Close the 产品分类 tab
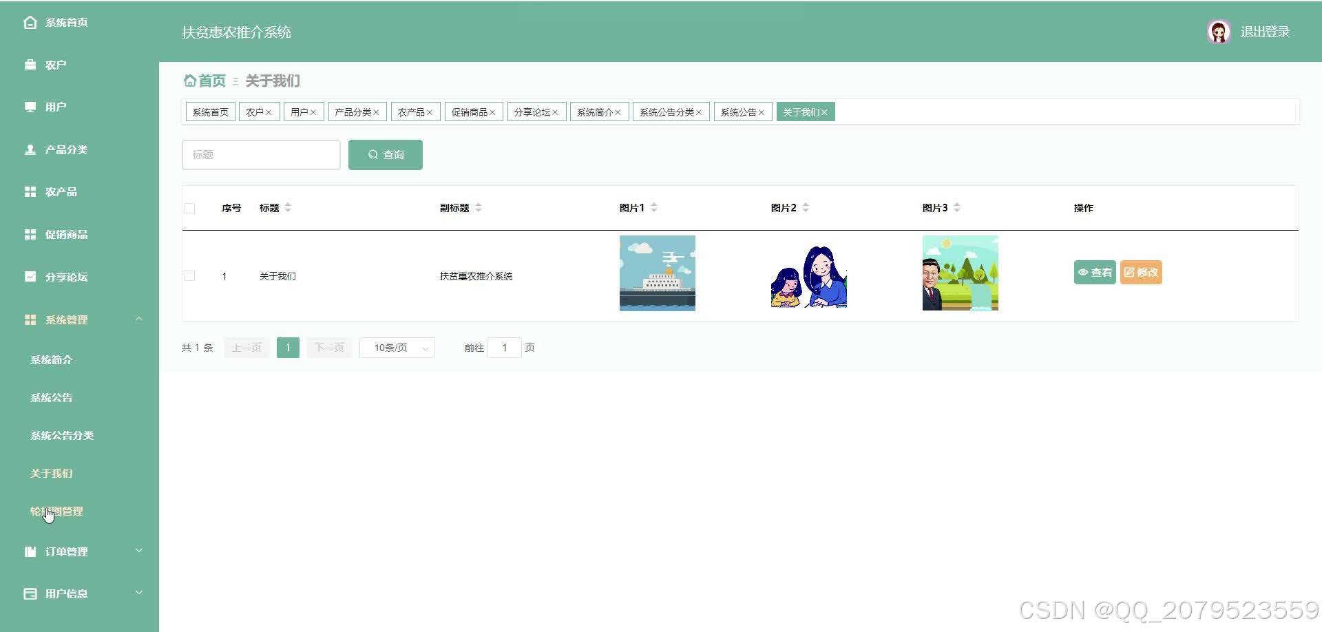 coord(376,112)
